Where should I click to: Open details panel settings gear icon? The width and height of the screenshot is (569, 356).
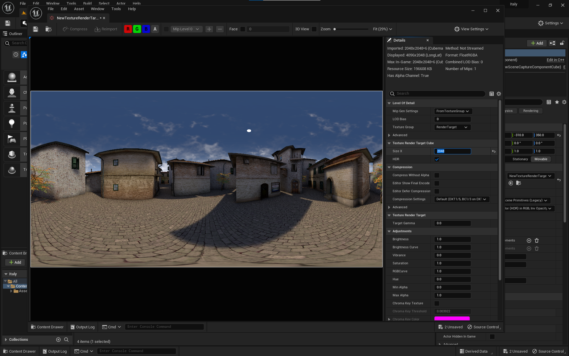coord(499,94)
